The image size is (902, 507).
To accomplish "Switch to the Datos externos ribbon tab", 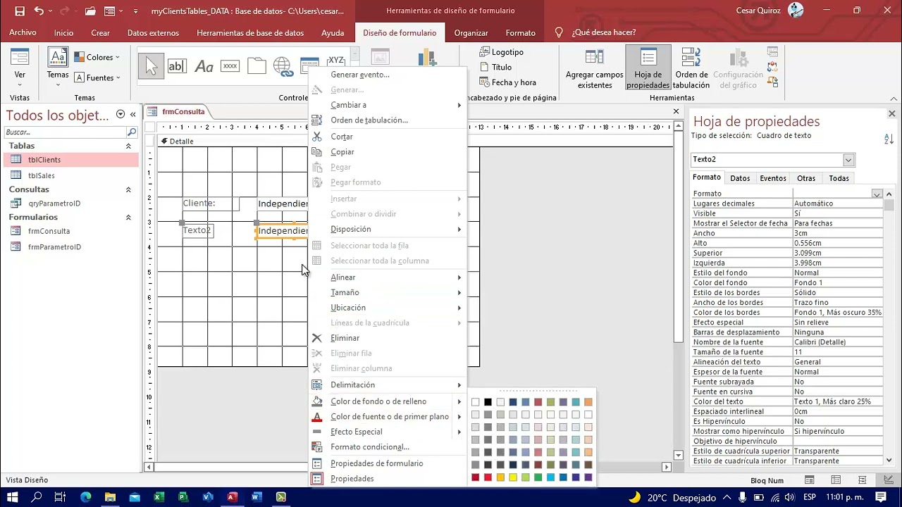I will (x=153, y=32).
